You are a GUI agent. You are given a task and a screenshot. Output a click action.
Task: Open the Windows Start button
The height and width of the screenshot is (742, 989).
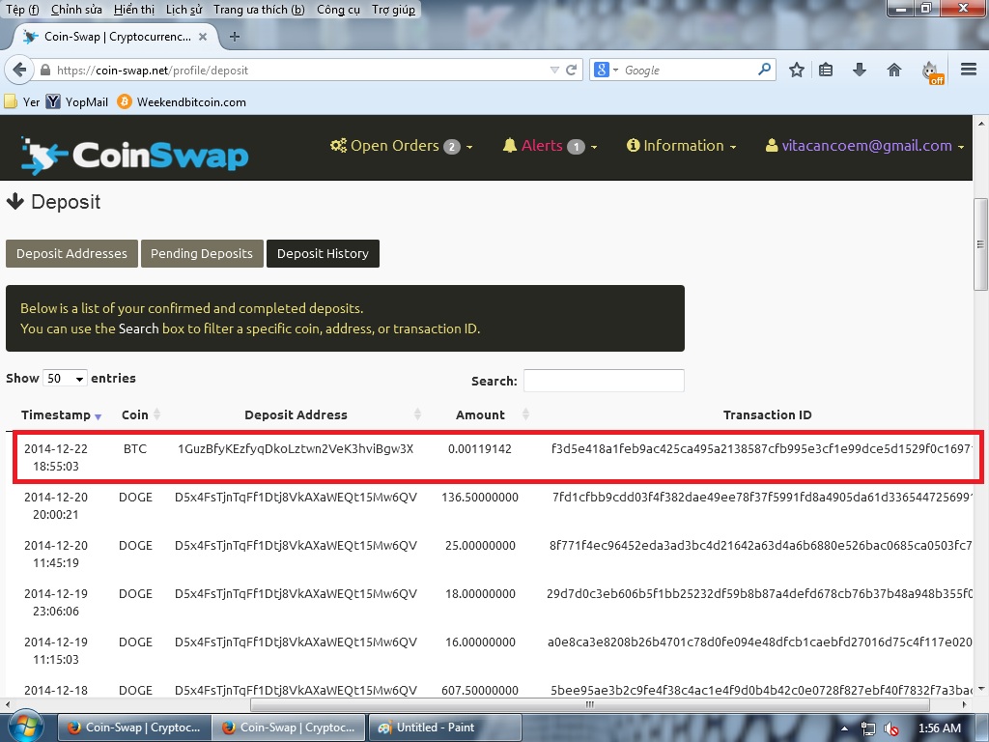point(25,727)
